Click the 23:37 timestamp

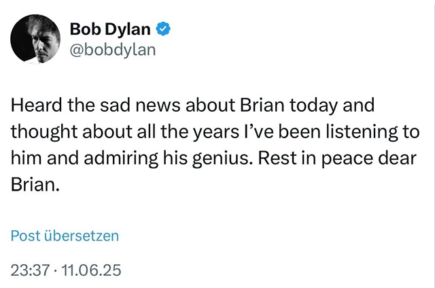pyautogui.click(x=31, y=270)
